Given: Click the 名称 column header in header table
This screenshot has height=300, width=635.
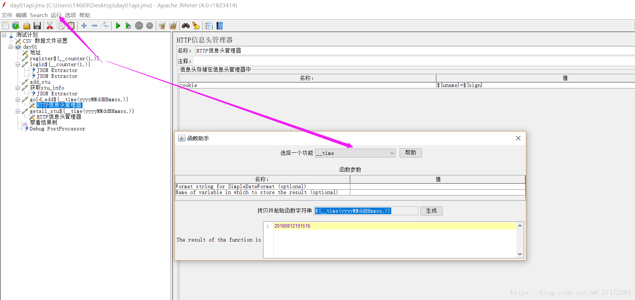Looking at the screenshot, I should 307,78.
